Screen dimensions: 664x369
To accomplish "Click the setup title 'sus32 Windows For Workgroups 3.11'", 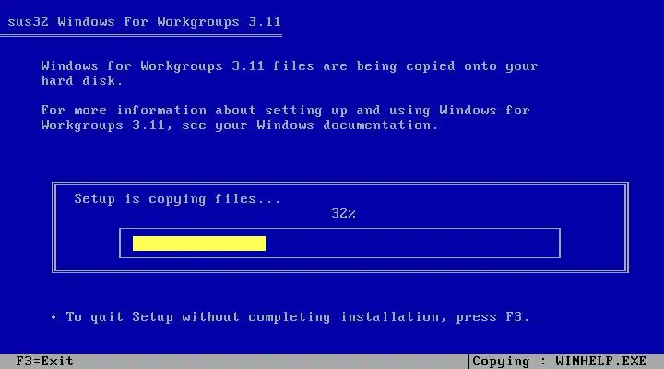I will tap(144, 21).
